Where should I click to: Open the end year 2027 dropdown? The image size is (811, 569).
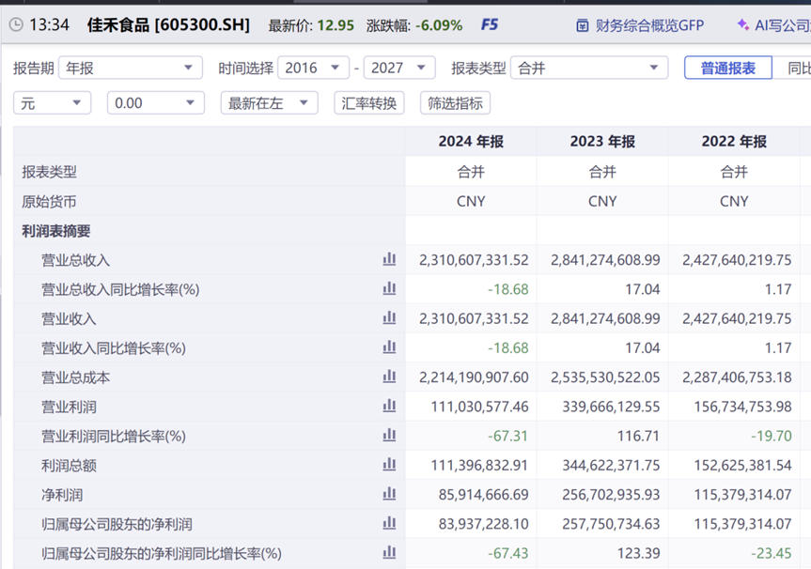tap(398, 68)
